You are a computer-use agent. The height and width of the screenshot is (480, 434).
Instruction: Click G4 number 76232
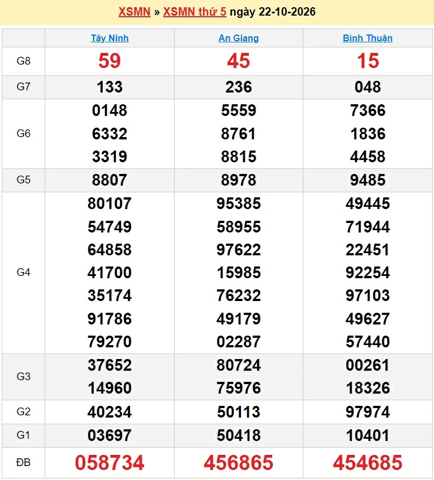(239, 295)
